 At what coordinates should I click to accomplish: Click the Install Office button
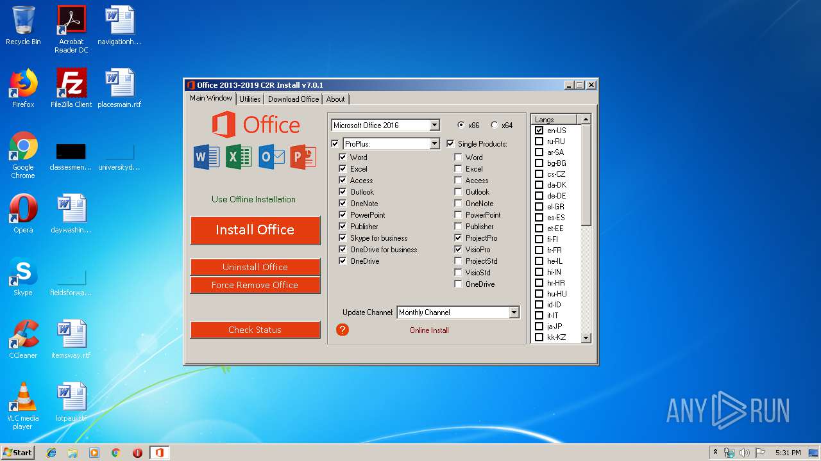(x=255, y=230)
